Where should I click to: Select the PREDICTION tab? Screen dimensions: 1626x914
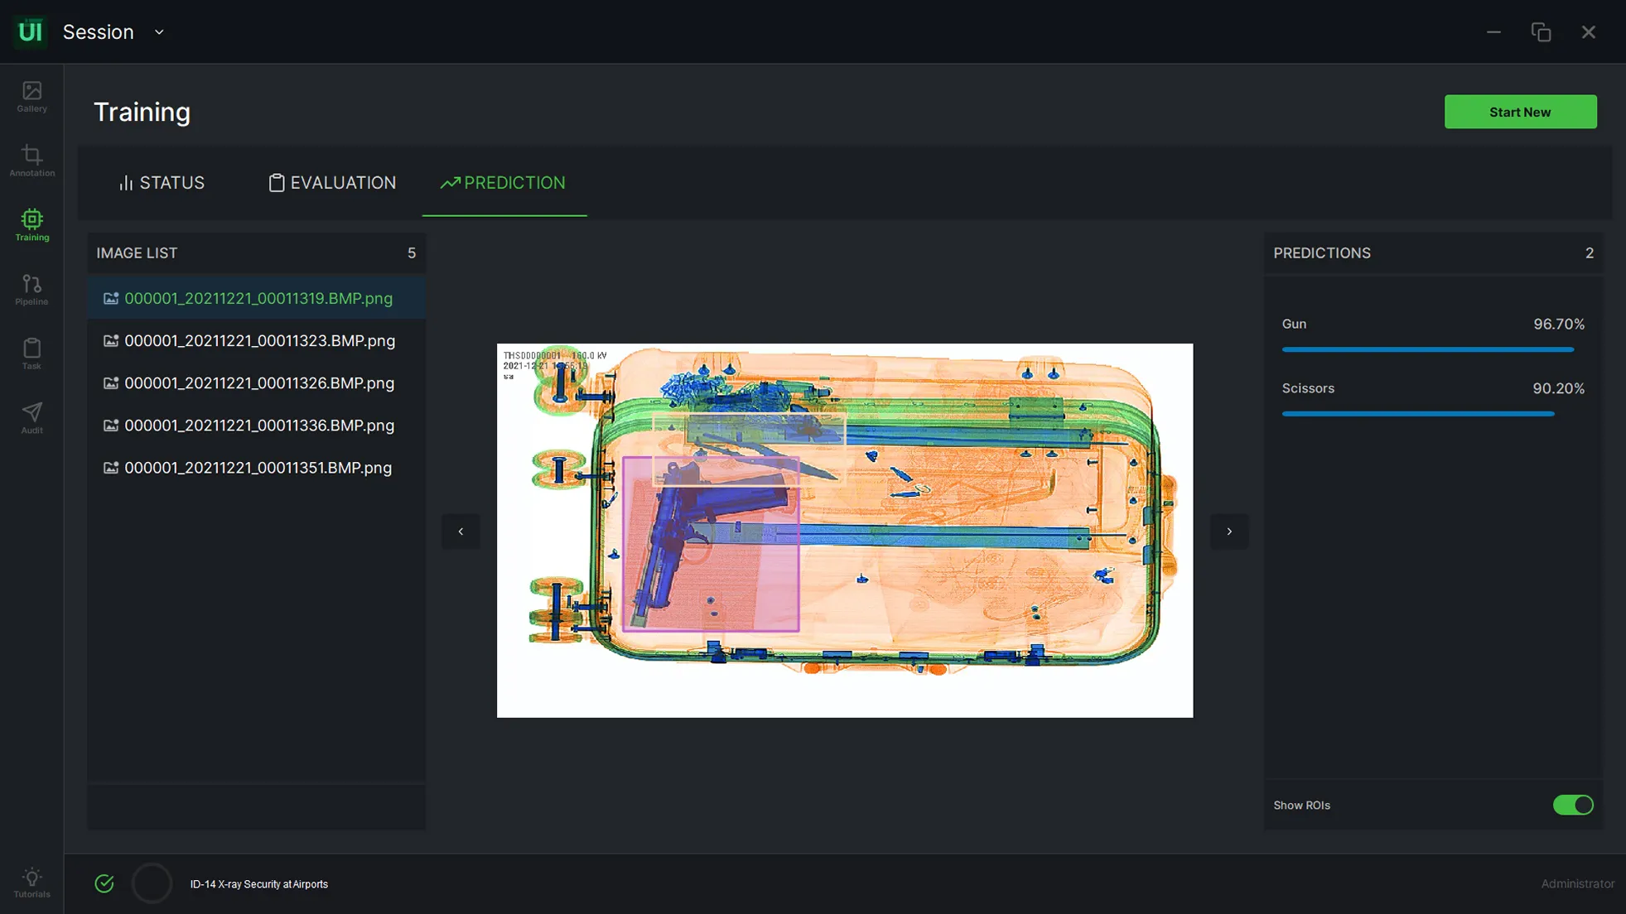click(503, 183)
